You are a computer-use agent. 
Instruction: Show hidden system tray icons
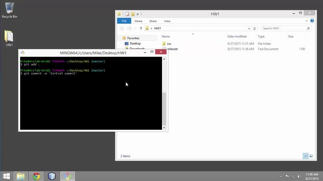point(281,176)
